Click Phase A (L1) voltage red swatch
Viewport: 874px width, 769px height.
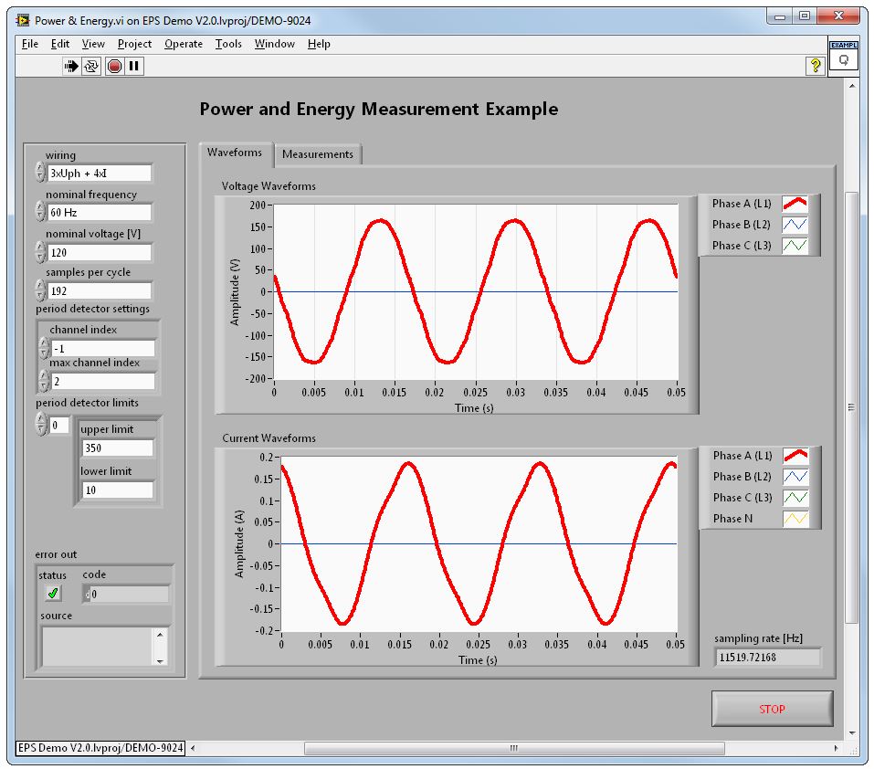[795, 204]
